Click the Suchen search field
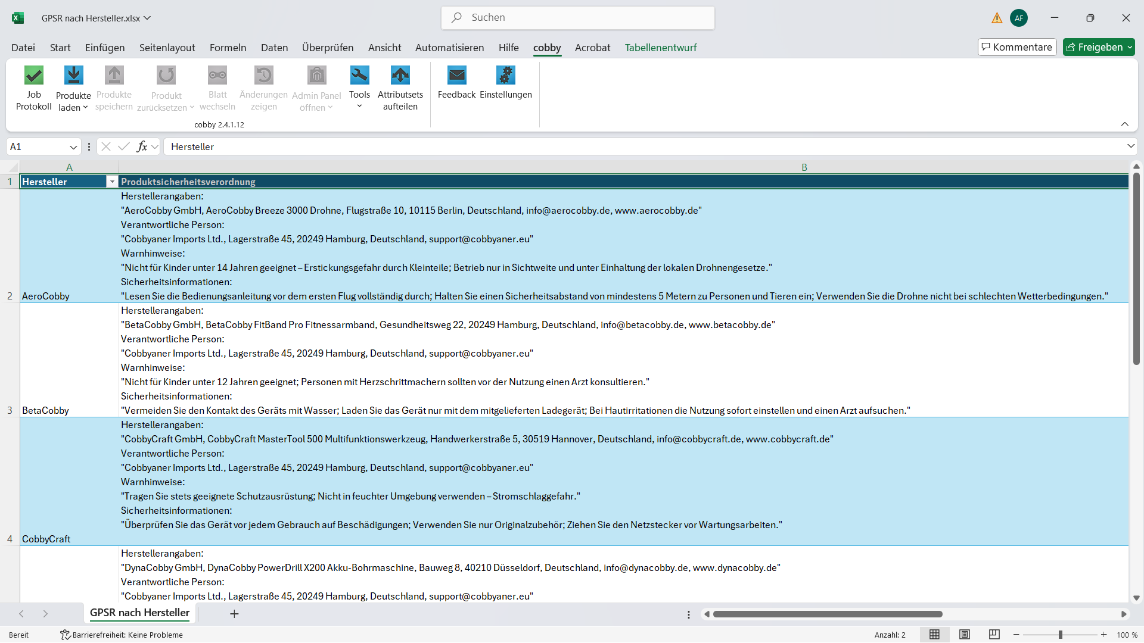This screenshot has height=643, width=1144. tap(578, 18)
